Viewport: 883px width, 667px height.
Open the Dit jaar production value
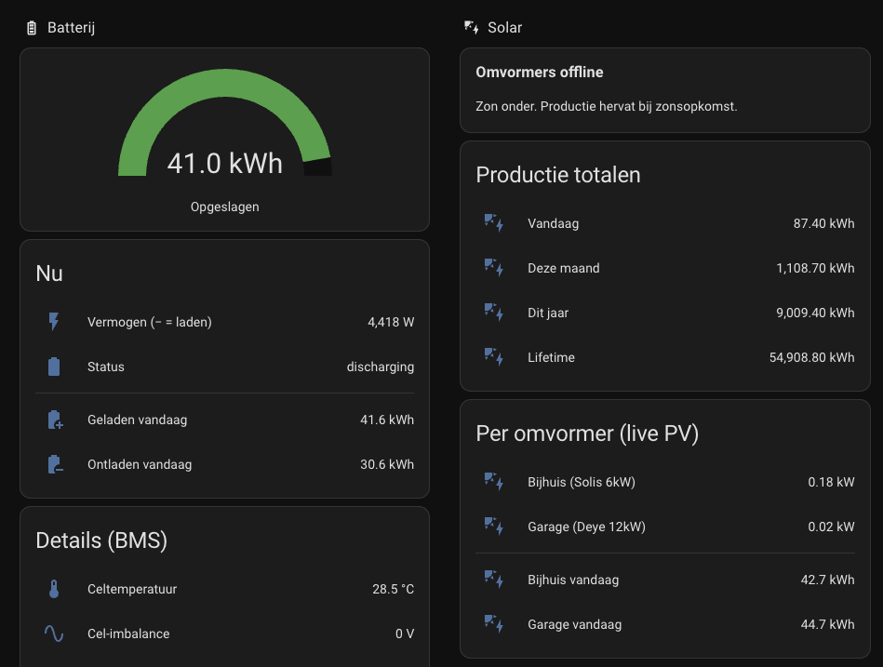pos(815,313)
